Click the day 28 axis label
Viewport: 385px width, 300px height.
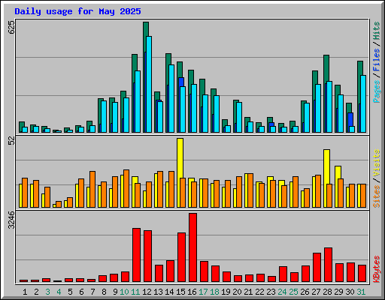click(327, 292)
